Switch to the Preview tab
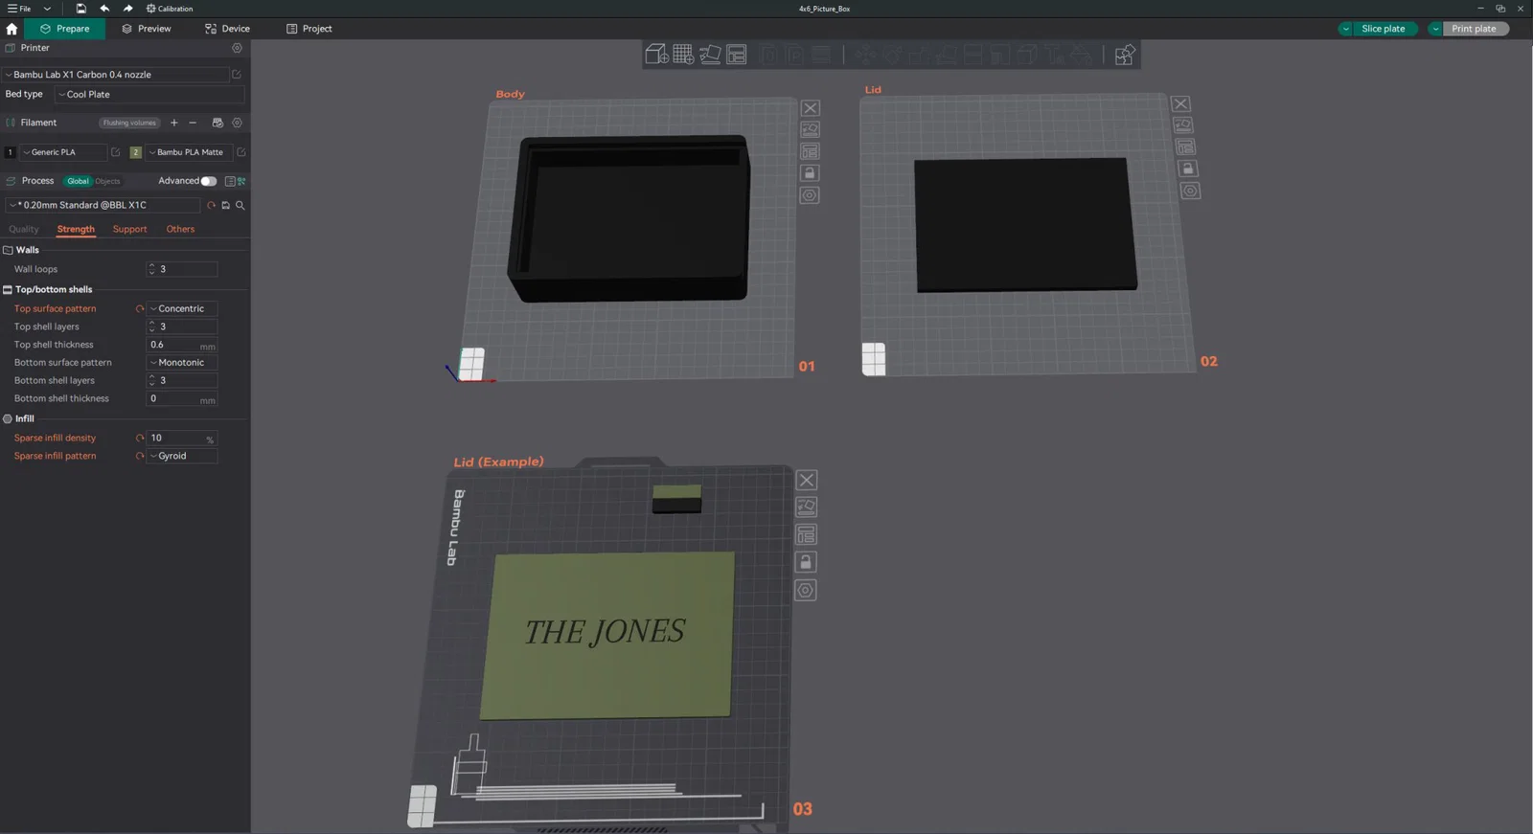This screenshot has height=834, width=1533. click(147, 29)
